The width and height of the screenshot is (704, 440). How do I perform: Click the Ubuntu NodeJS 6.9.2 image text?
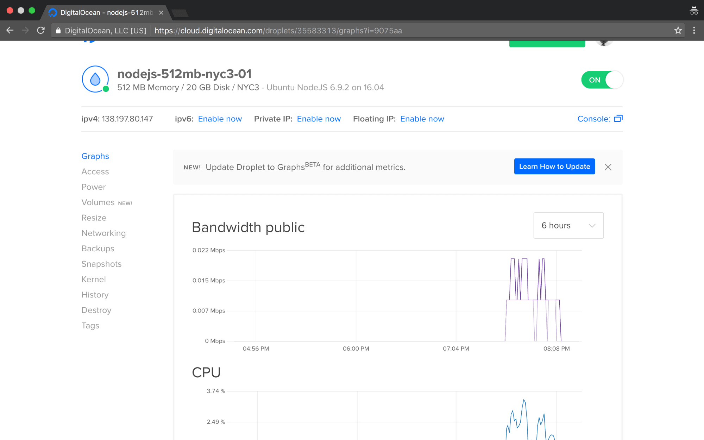pos(325,87)
